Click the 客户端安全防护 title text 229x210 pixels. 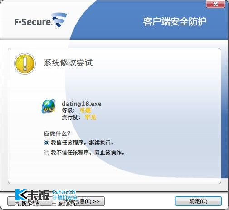(175, 21)
